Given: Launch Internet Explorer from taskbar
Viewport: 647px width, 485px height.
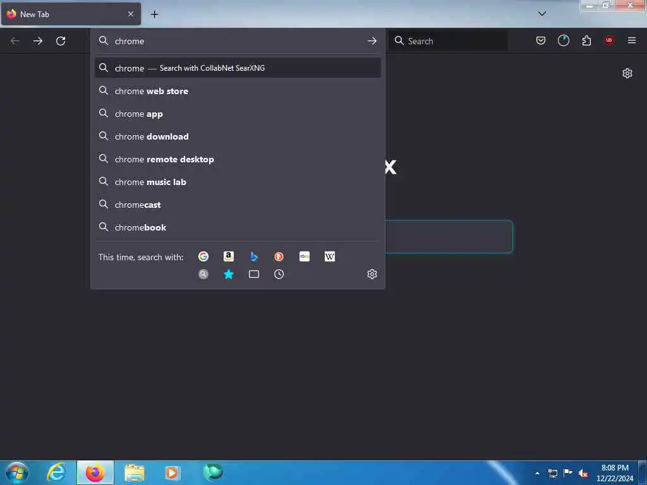Looking at the screenshot, I should coord(56,472).
